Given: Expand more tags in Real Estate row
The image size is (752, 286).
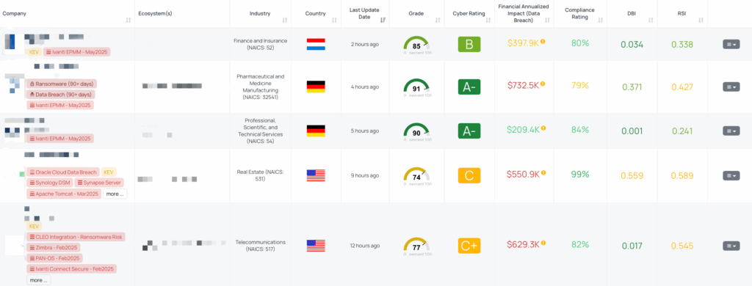Looking at the screenshot, I should [x=115, y=194].
